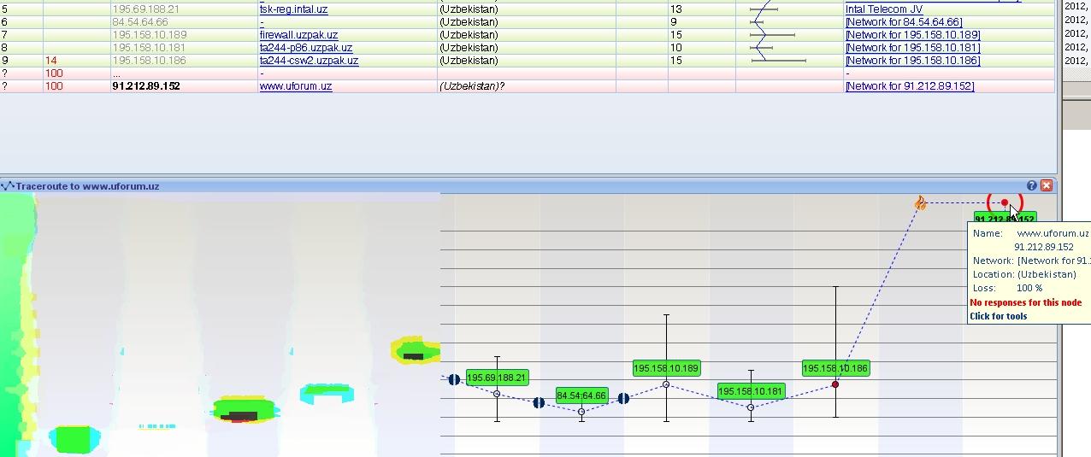Click the green 84.54.64.66 label on graph
Image resolution: width=1091 pixels, height=457 pixels.
coord(581,395)
